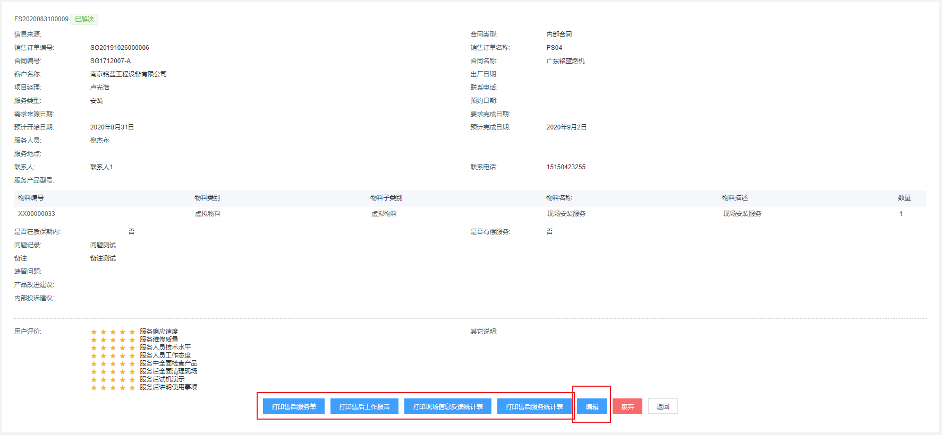Go back using the 返回 button
Viewport: 942px width, 435px height.
663,406
